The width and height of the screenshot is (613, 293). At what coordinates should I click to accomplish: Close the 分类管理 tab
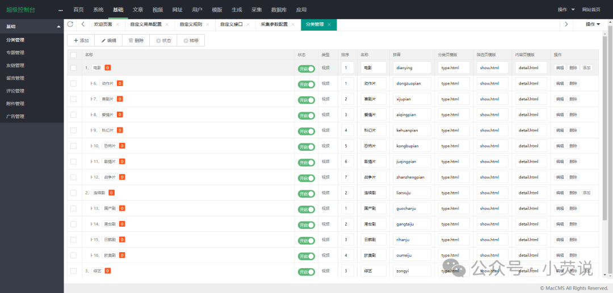[329, 24]
